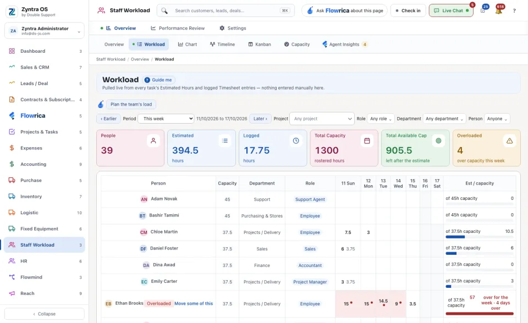Open Contracts & Subscriptions sidebar icon
Image resolution: width=528 pixels, height=323 pixels.
click(x=12, y=99)
